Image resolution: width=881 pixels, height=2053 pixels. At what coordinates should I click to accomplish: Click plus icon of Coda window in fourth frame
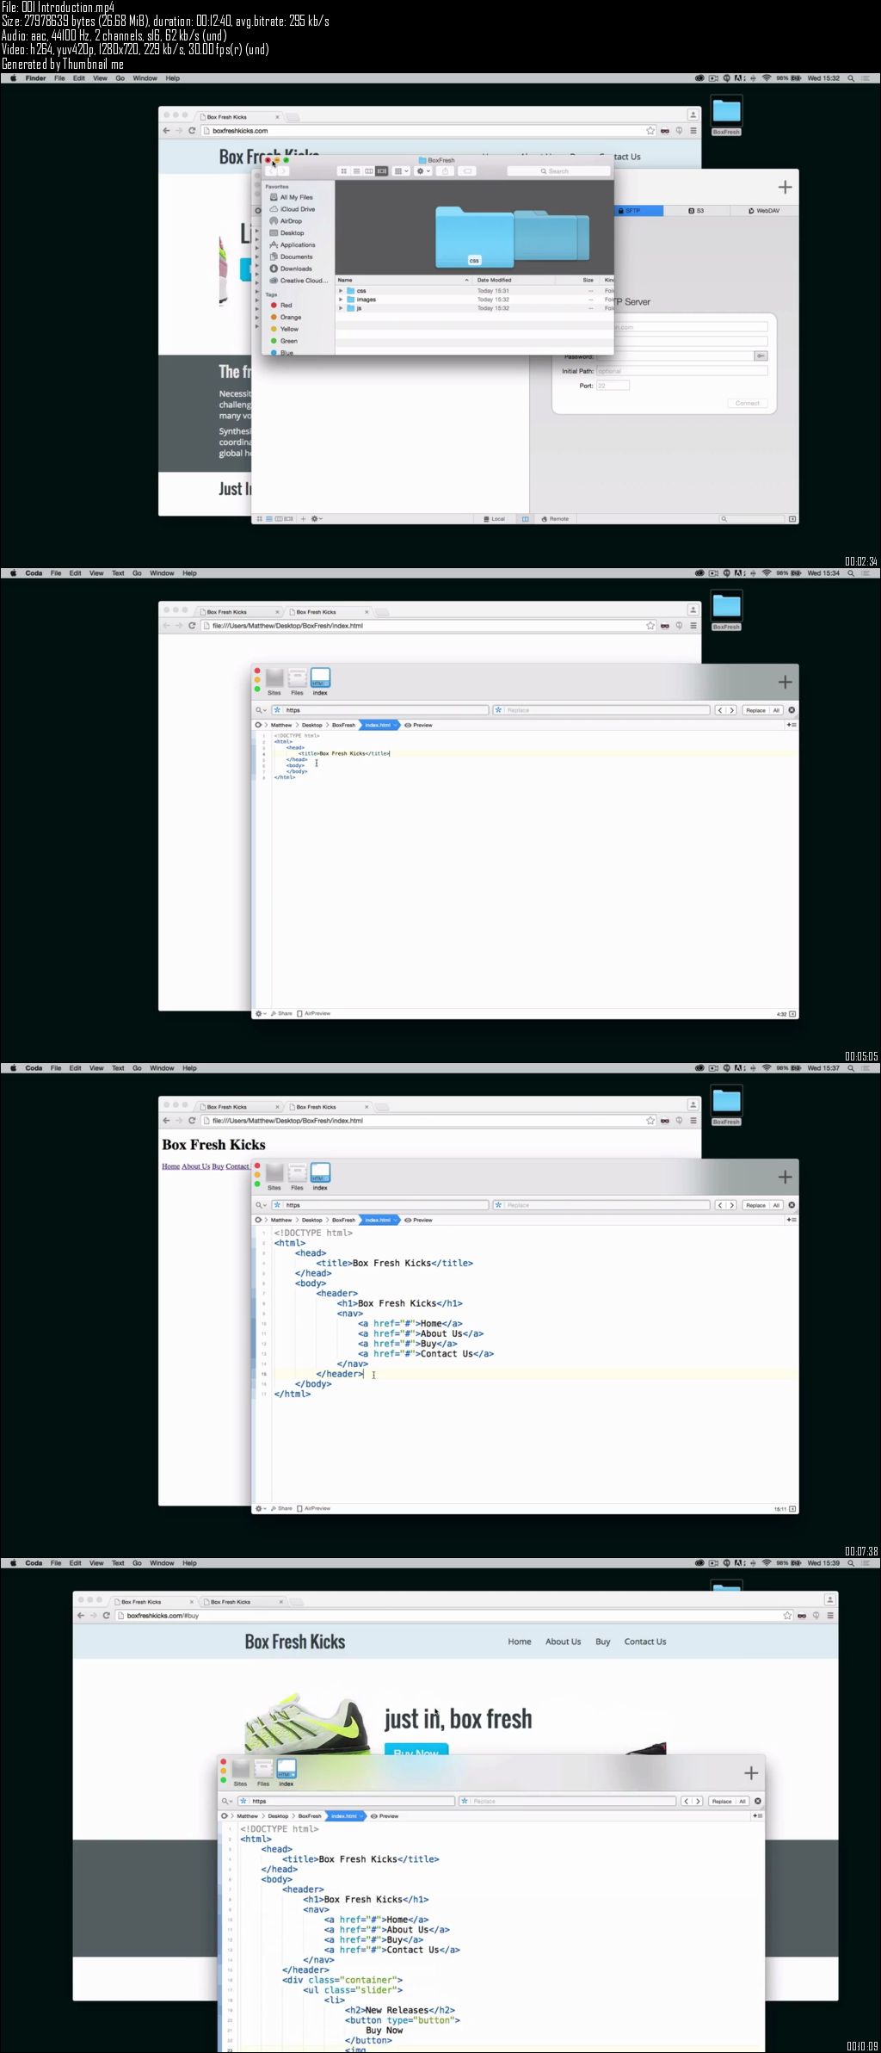click(x=751, y=1773)
